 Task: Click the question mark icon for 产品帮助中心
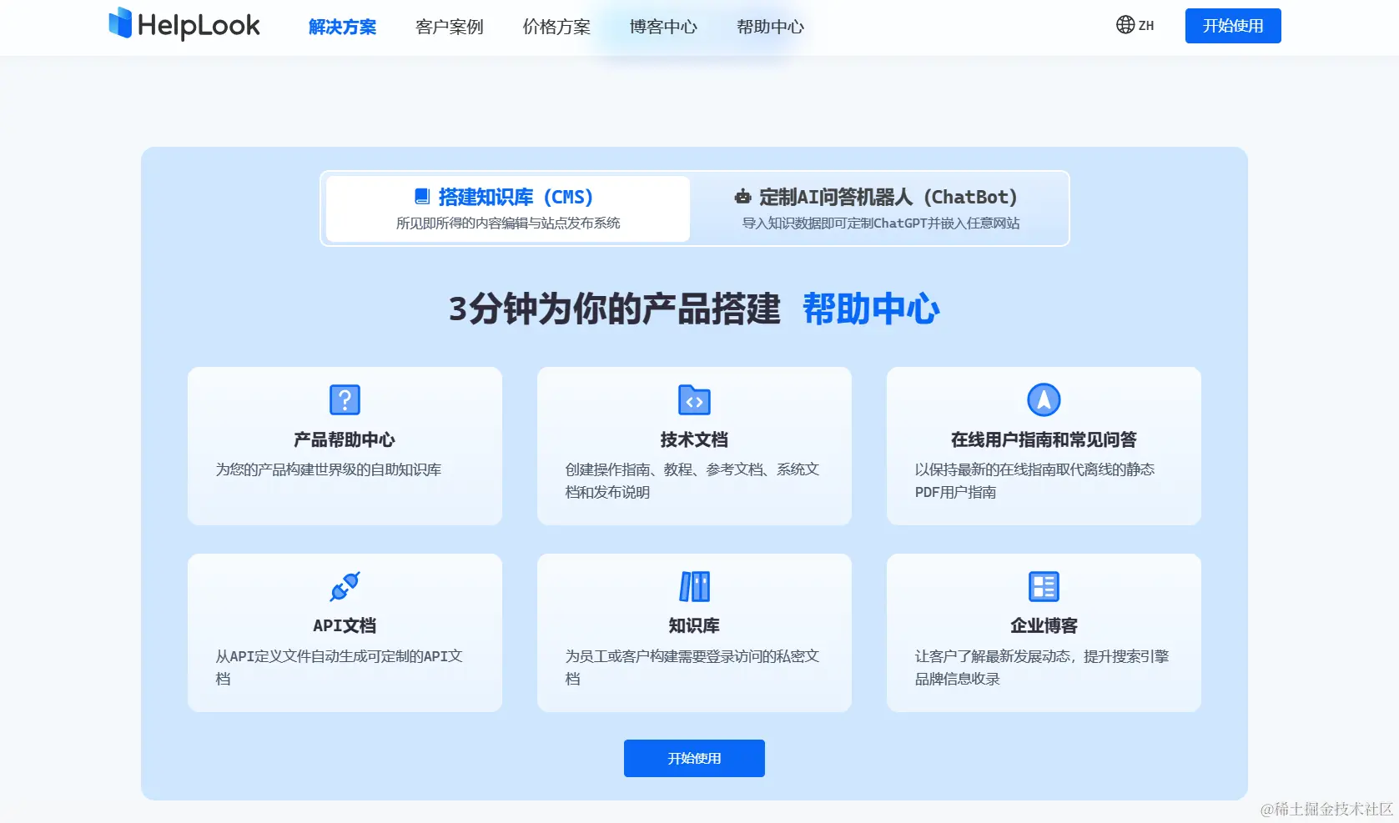point(345,400)
